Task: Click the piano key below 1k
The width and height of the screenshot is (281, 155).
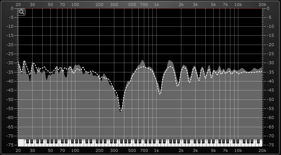Action: coord(157,144)
